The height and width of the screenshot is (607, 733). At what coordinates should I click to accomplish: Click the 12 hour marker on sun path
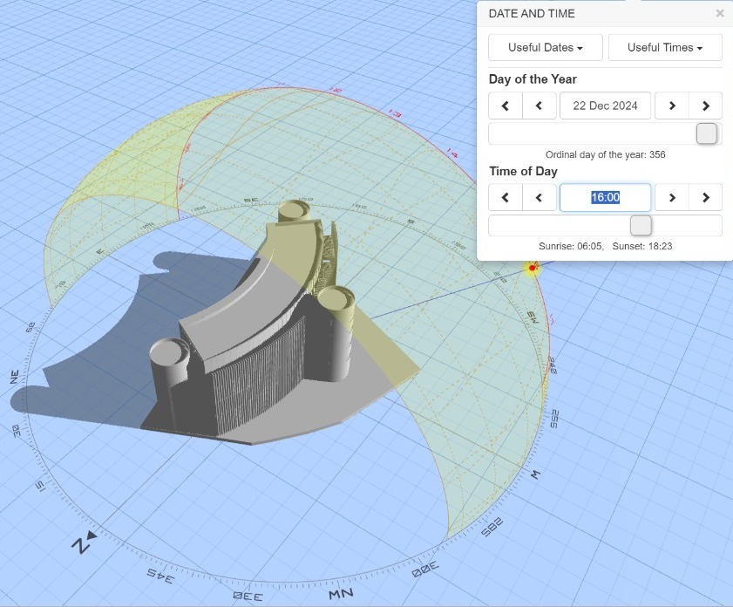coord(336,90)
